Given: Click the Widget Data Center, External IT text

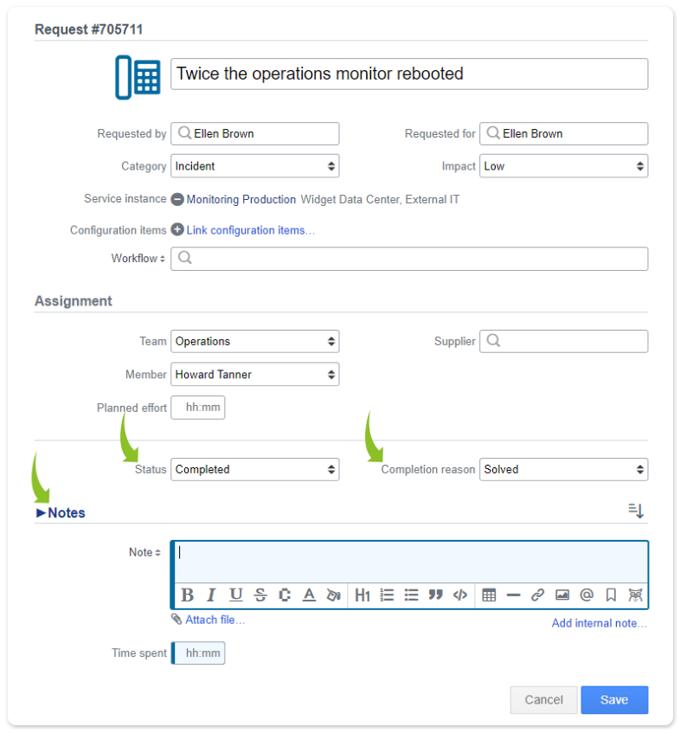Looking at the screenshot, I should tap(380, 200).
